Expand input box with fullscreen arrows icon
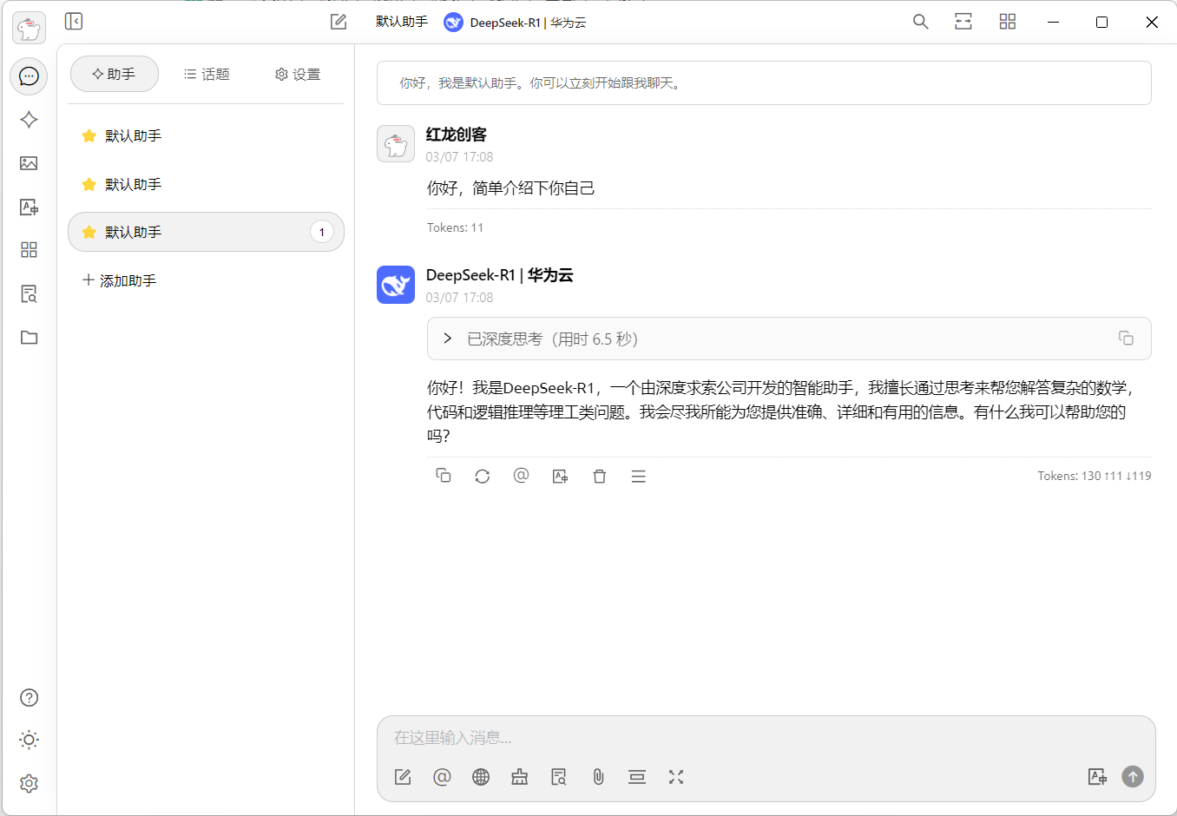Image resolution: width=1177 pixels, height=816 pixels. point(676,777)
